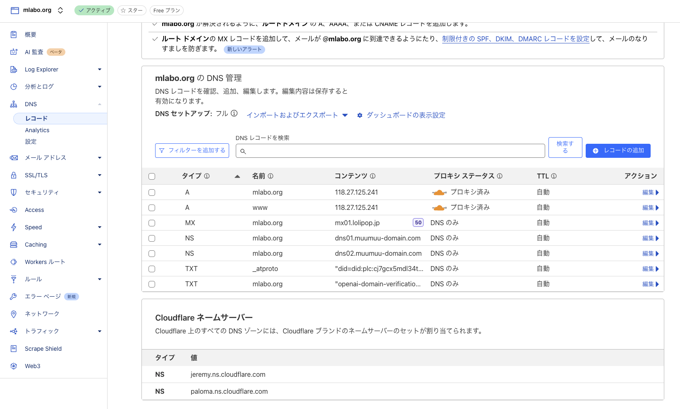Screen dimensions: 680x409
Task: Select the DNS icon in the sidebar
Action: [x=14, y=104]
